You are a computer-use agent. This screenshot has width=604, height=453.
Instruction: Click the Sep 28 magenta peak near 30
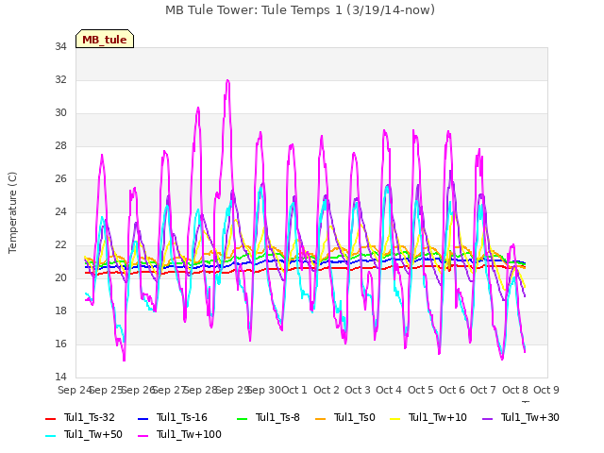click(198, 108)
